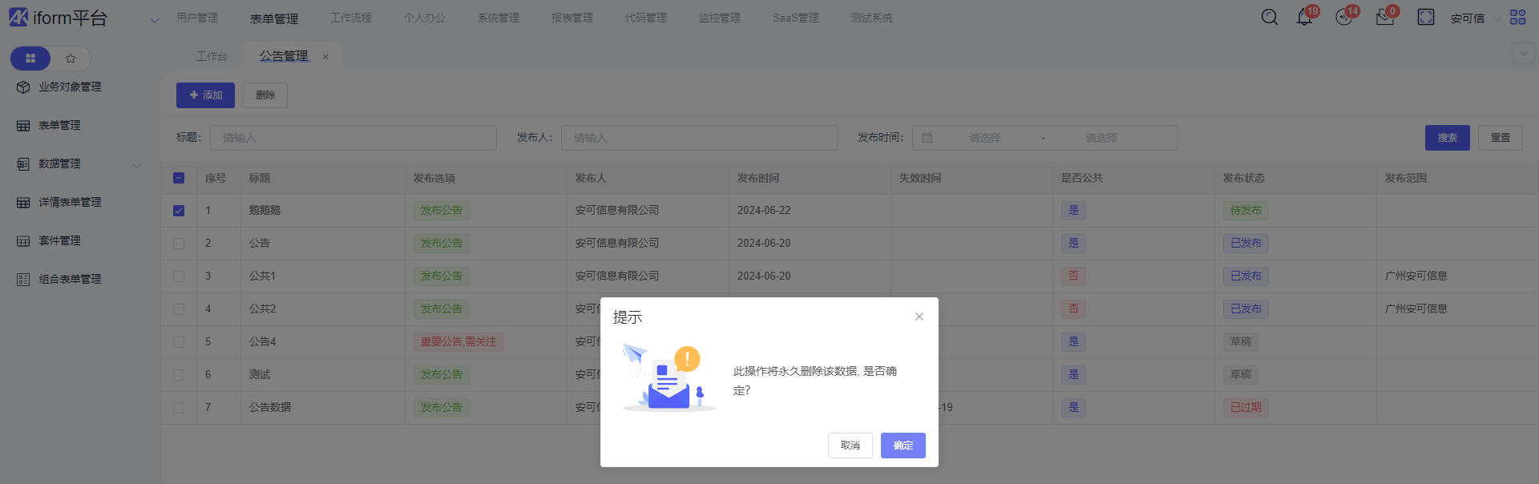The image size is (1539, 484).
Task: Click the 标题 search input field
Action: pyautogui.click(x=353, y=138)
